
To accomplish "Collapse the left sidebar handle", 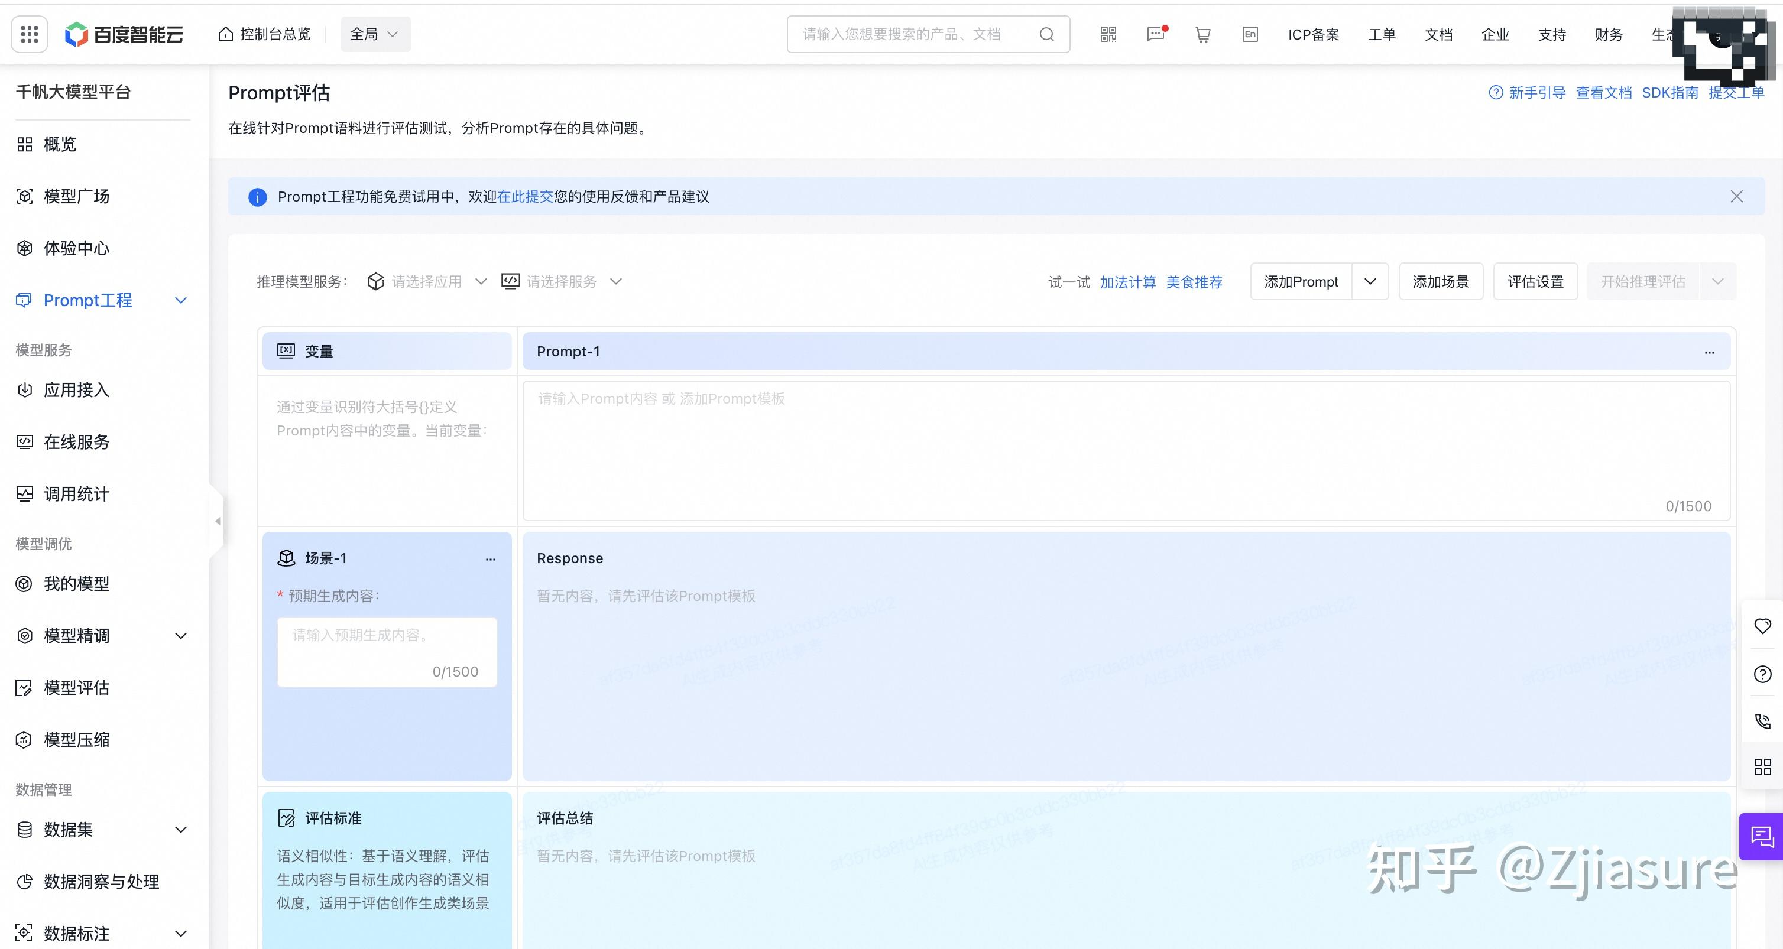I will coord(218,521).
